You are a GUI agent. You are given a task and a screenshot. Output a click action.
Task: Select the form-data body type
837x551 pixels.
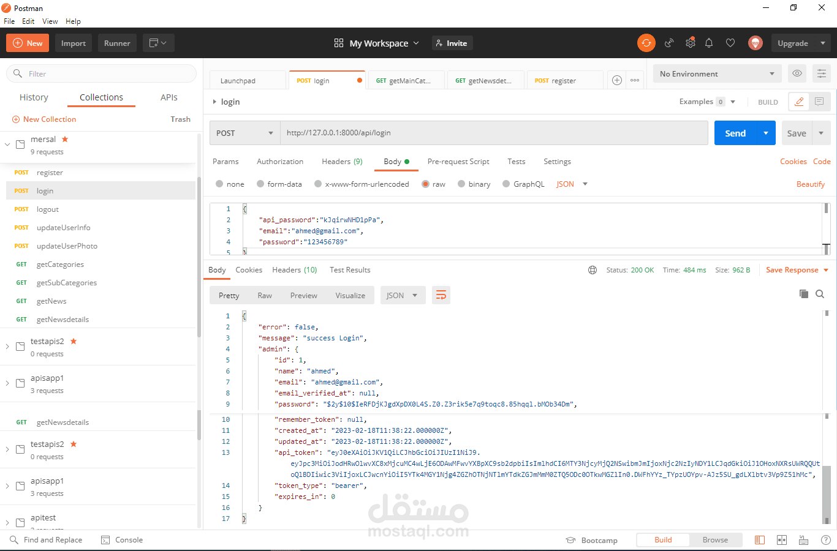click(x=260, y=184)
